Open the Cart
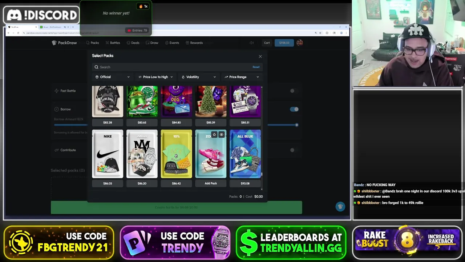This screenshot has width=465, height=262. point(267,43)
